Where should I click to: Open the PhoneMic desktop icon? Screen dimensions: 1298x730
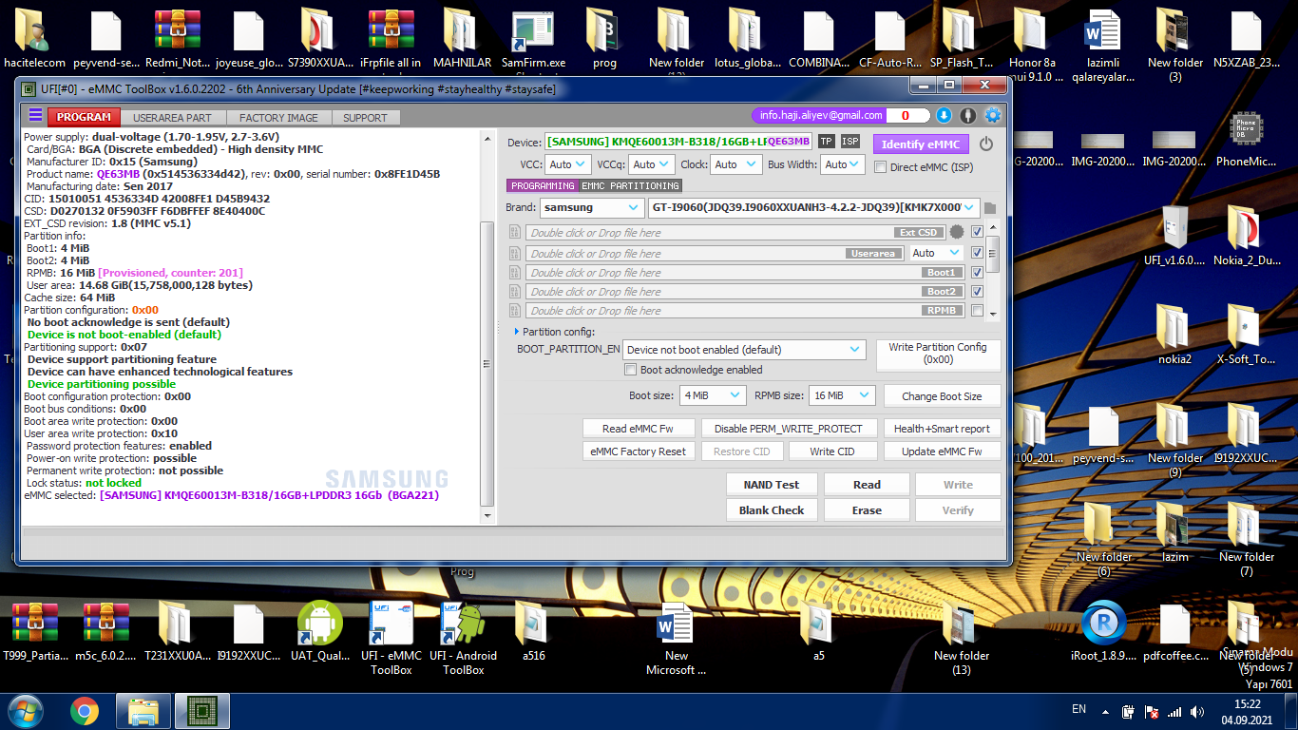click(1246, 139)
